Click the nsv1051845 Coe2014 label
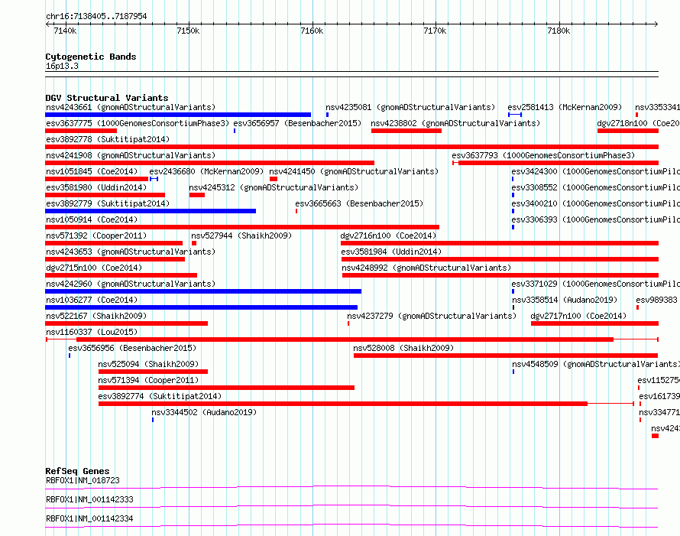 92,171
